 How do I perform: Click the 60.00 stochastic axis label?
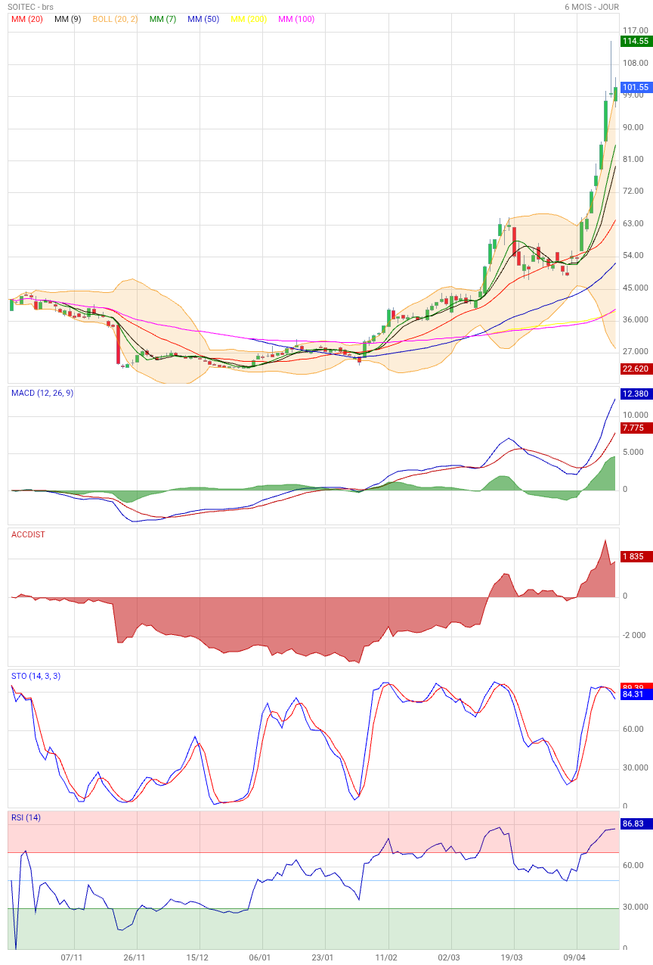(x=633, y=729)
